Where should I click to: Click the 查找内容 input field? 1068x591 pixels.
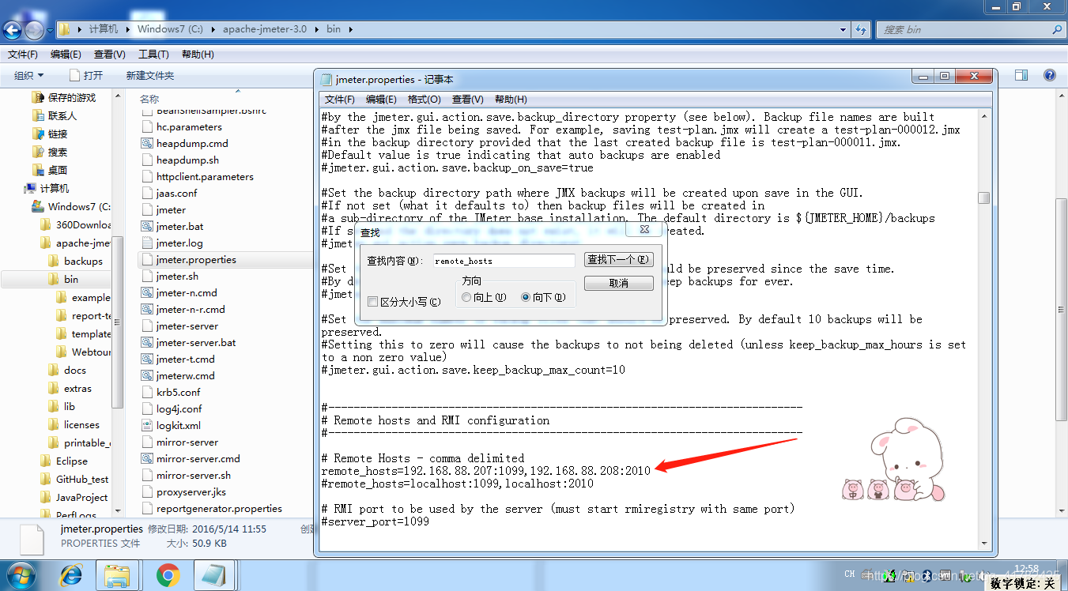coord(504,260)
